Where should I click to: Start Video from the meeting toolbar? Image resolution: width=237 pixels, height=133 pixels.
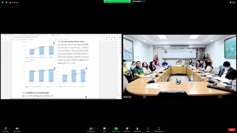coord(17,129)
